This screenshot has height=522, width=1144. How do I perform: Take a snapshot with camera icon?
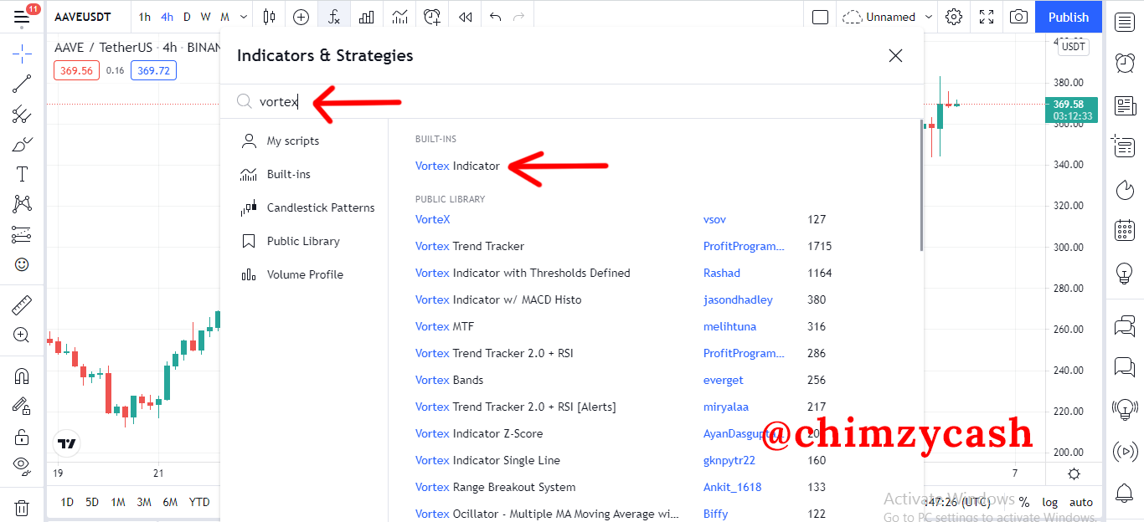pyautogui.click(x=1018, y=17)
